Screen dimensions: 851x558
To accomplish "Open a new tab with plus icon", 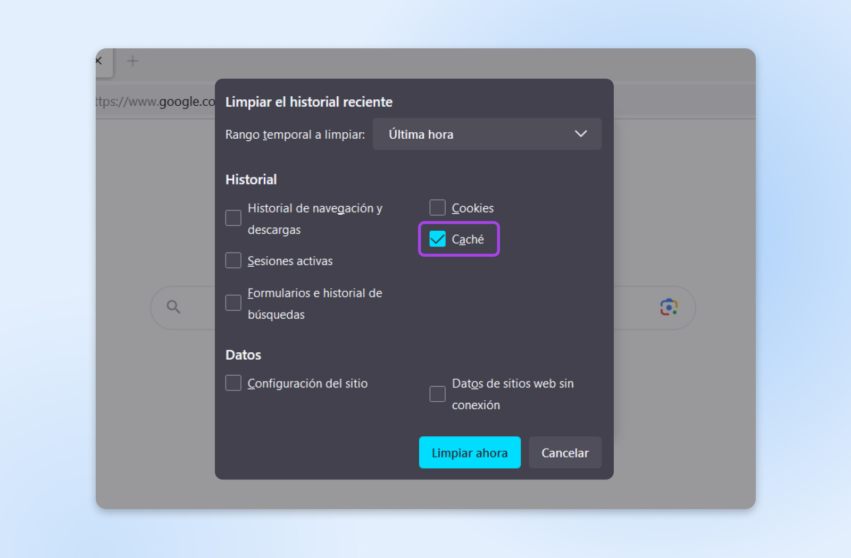I will tap(132, 61).
